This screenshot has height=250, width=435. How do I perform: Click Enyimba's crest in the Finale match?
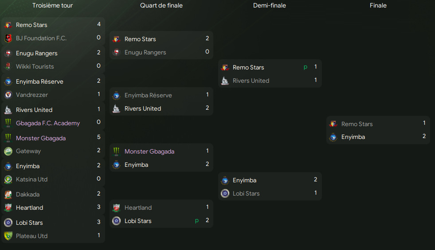click(333, 137)
